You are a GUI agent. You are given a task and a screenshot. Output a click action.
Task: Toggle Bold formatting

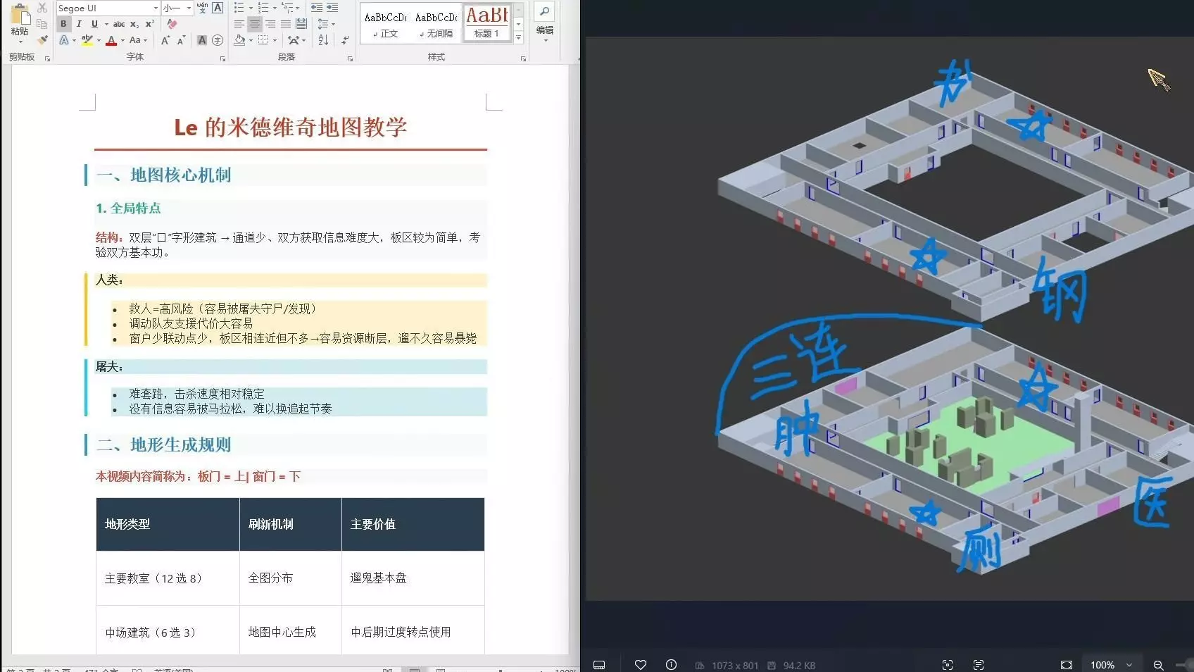tap(63, 24)
